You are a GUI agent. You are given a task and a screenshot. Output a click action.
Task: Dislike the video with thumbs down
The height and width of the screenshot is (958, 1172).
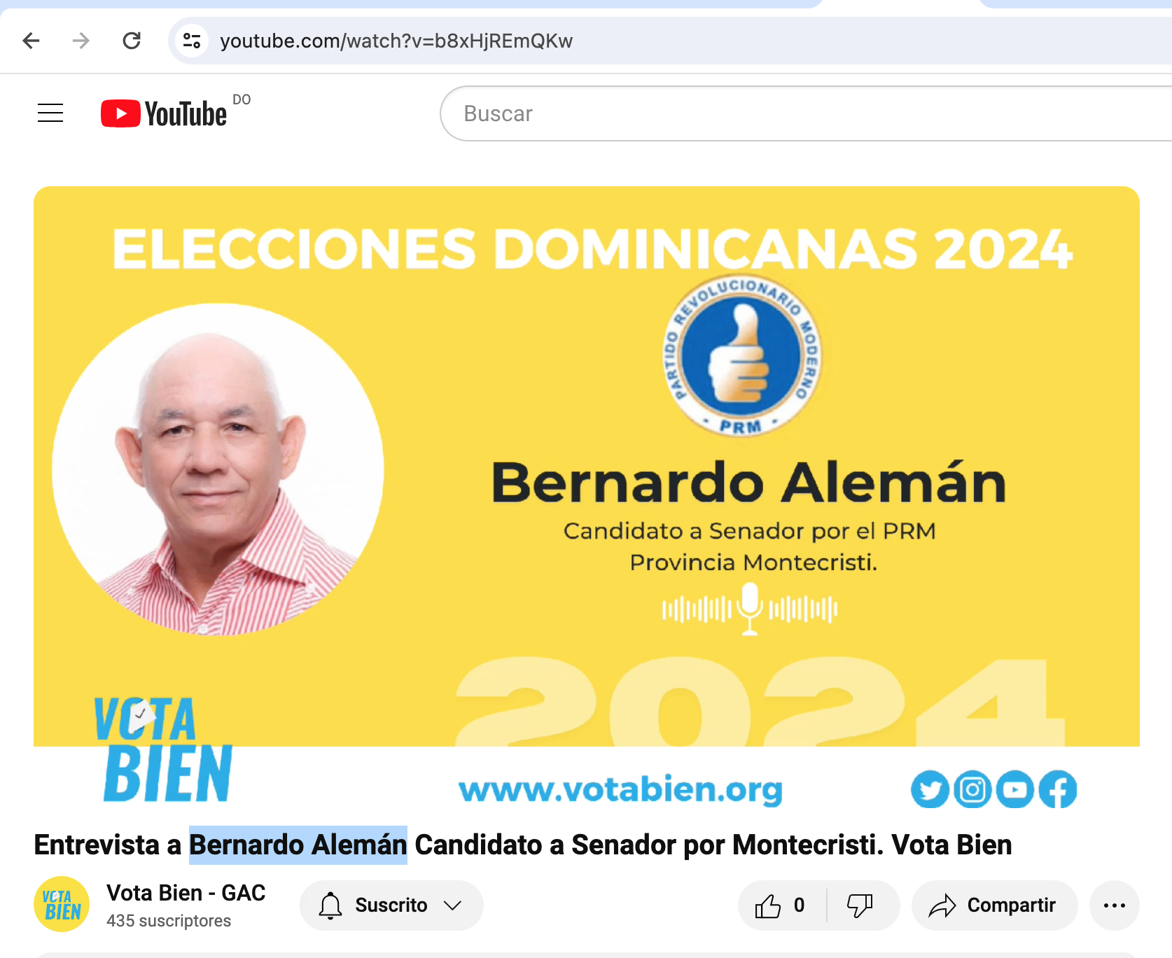(x=860, y=905)
